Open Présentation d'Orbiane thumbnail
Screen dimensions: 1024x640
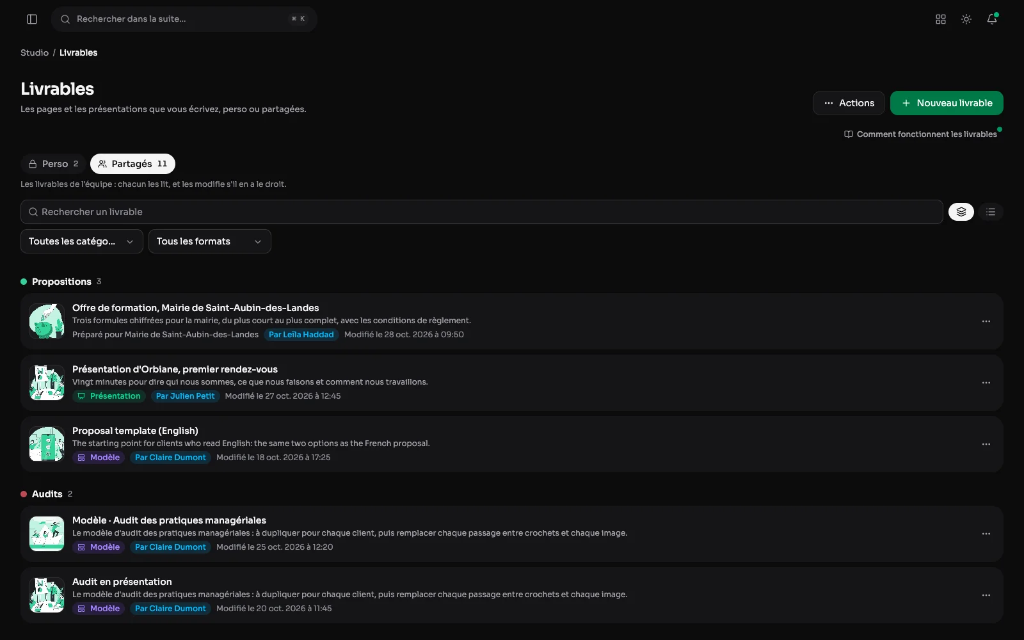coord(47,383)
